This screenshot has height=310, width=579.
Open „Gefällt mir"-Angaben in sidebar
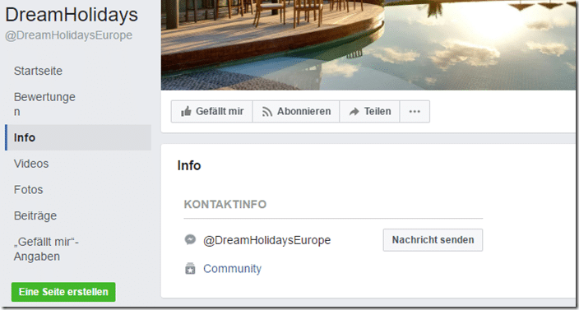(x=46, y=249)
